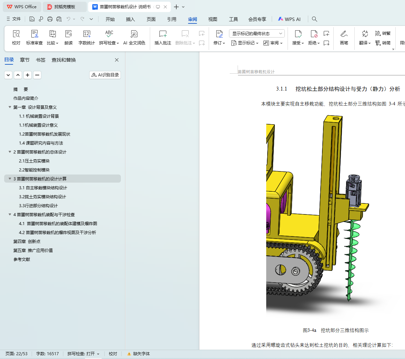Image resolution: width=405 pixels, height=359 pixels.
Task: Collapse 2 苗圃树苗移栽机的总体设计 node
Action: [10, 152]
